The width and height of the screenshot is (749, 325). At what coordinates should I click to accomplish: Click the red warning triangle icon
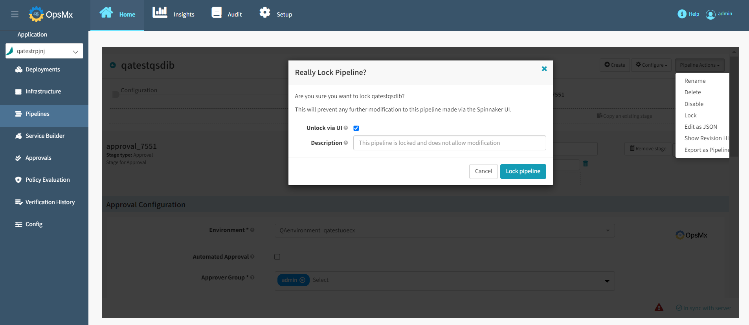(x=659, y=307)
